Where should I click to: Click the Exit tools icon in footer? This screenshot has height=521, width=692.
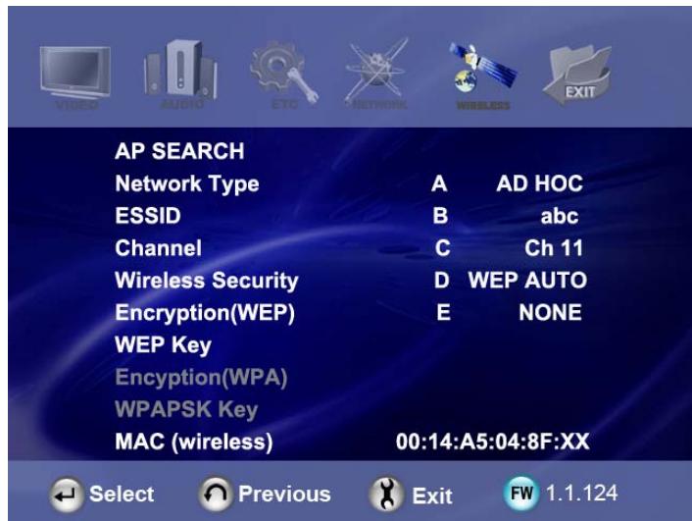coord(381,493)
